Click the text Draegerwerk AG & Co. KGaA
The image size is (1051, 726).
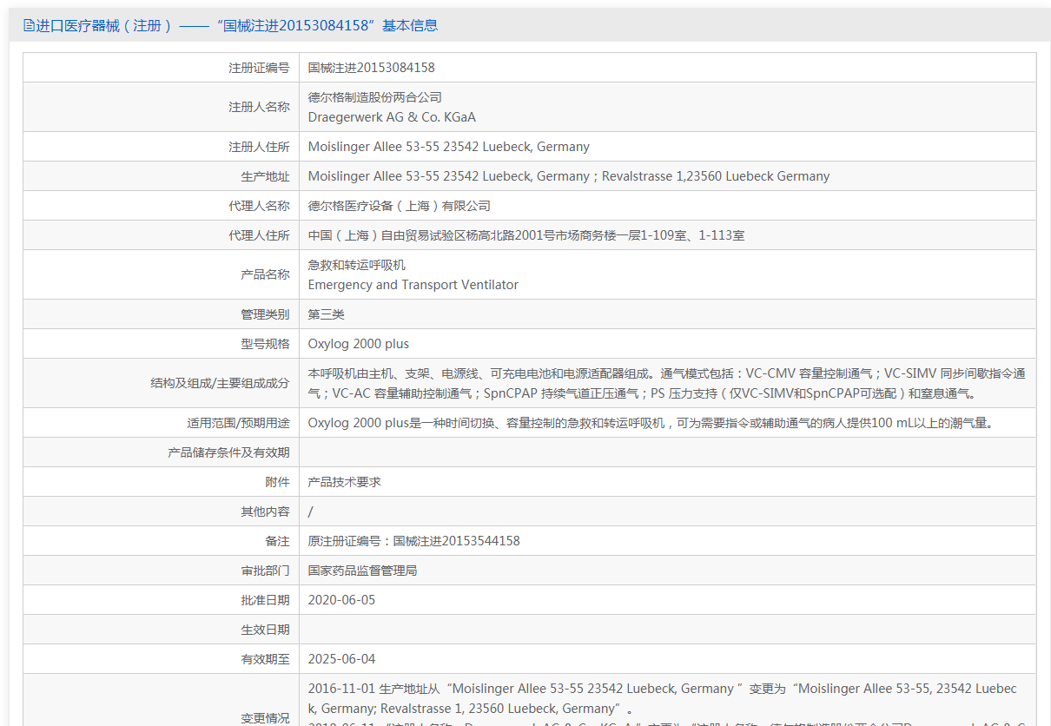392,117
